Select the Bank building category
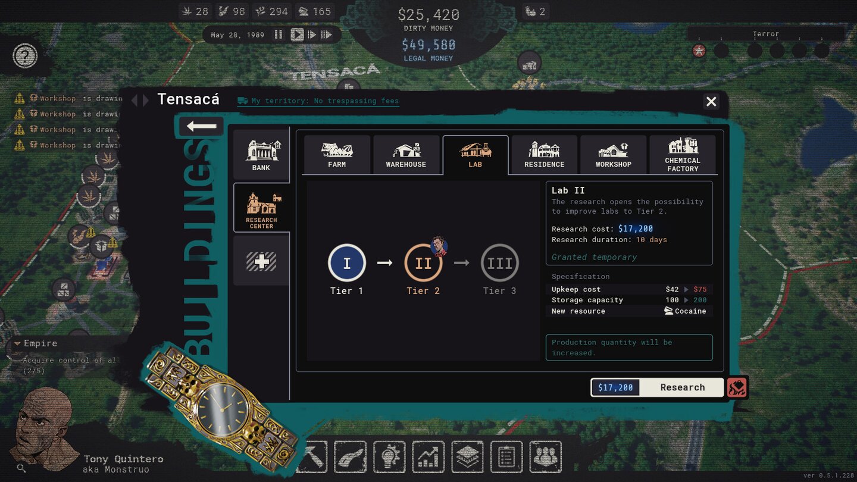Screen dimensions: 857x482 point(261,155)
